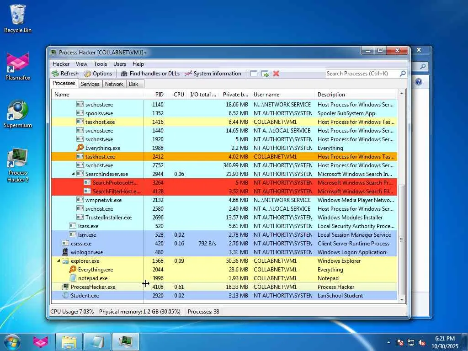This screenshot has width=468, height=351.
Task: Open the Tools menu
Action: 100,64
